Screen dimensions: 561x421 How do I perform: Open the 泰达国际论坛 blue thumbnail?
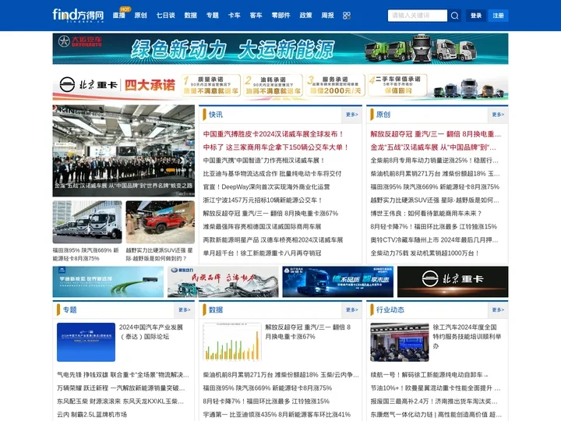click(x=86, y=342)
